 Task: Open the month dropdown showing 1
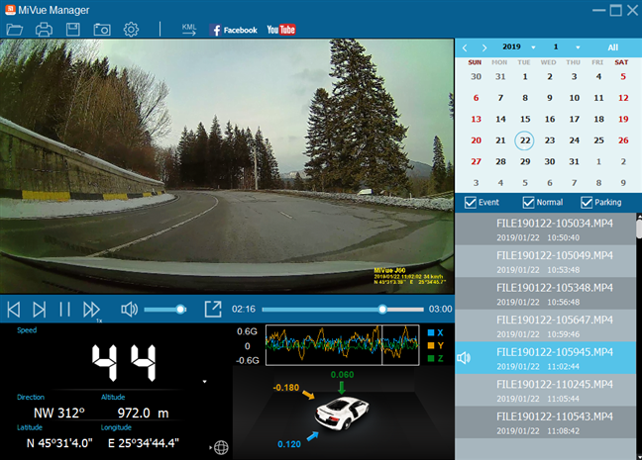578,47
